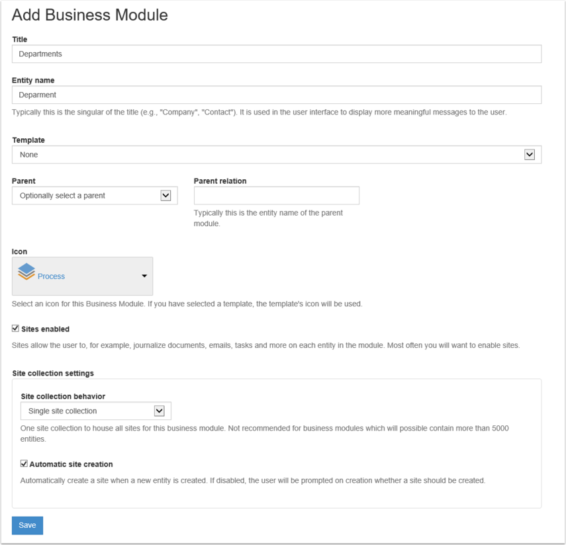This screenshot has height=545, width=566.
Task: Save the new business module
Action: click(27, 525)
